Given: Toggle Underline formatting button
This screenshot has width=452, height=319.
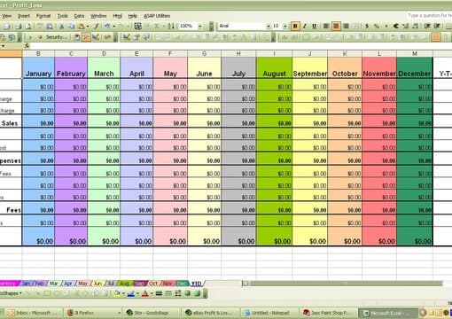Looking at the screenshot, I should point(315,27).
